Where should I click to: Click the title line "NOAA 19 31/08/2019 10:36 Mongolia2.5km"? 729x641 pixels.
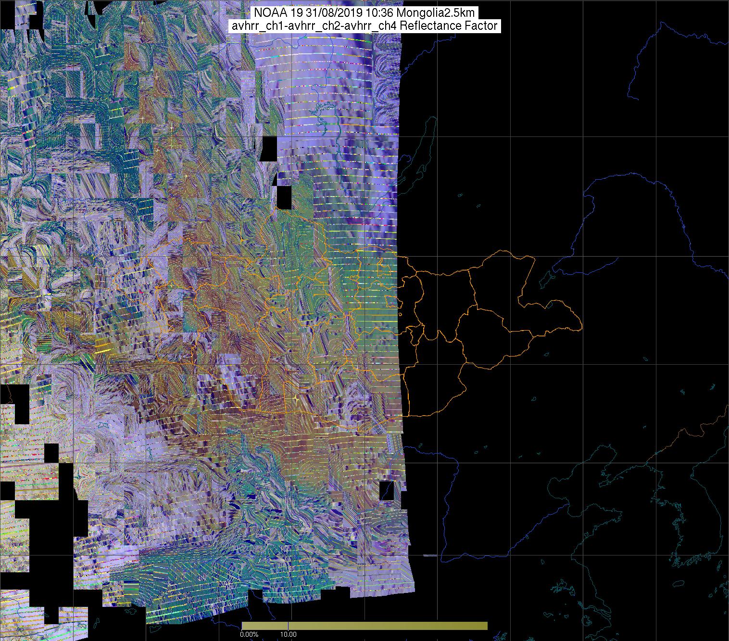[364, 12]
